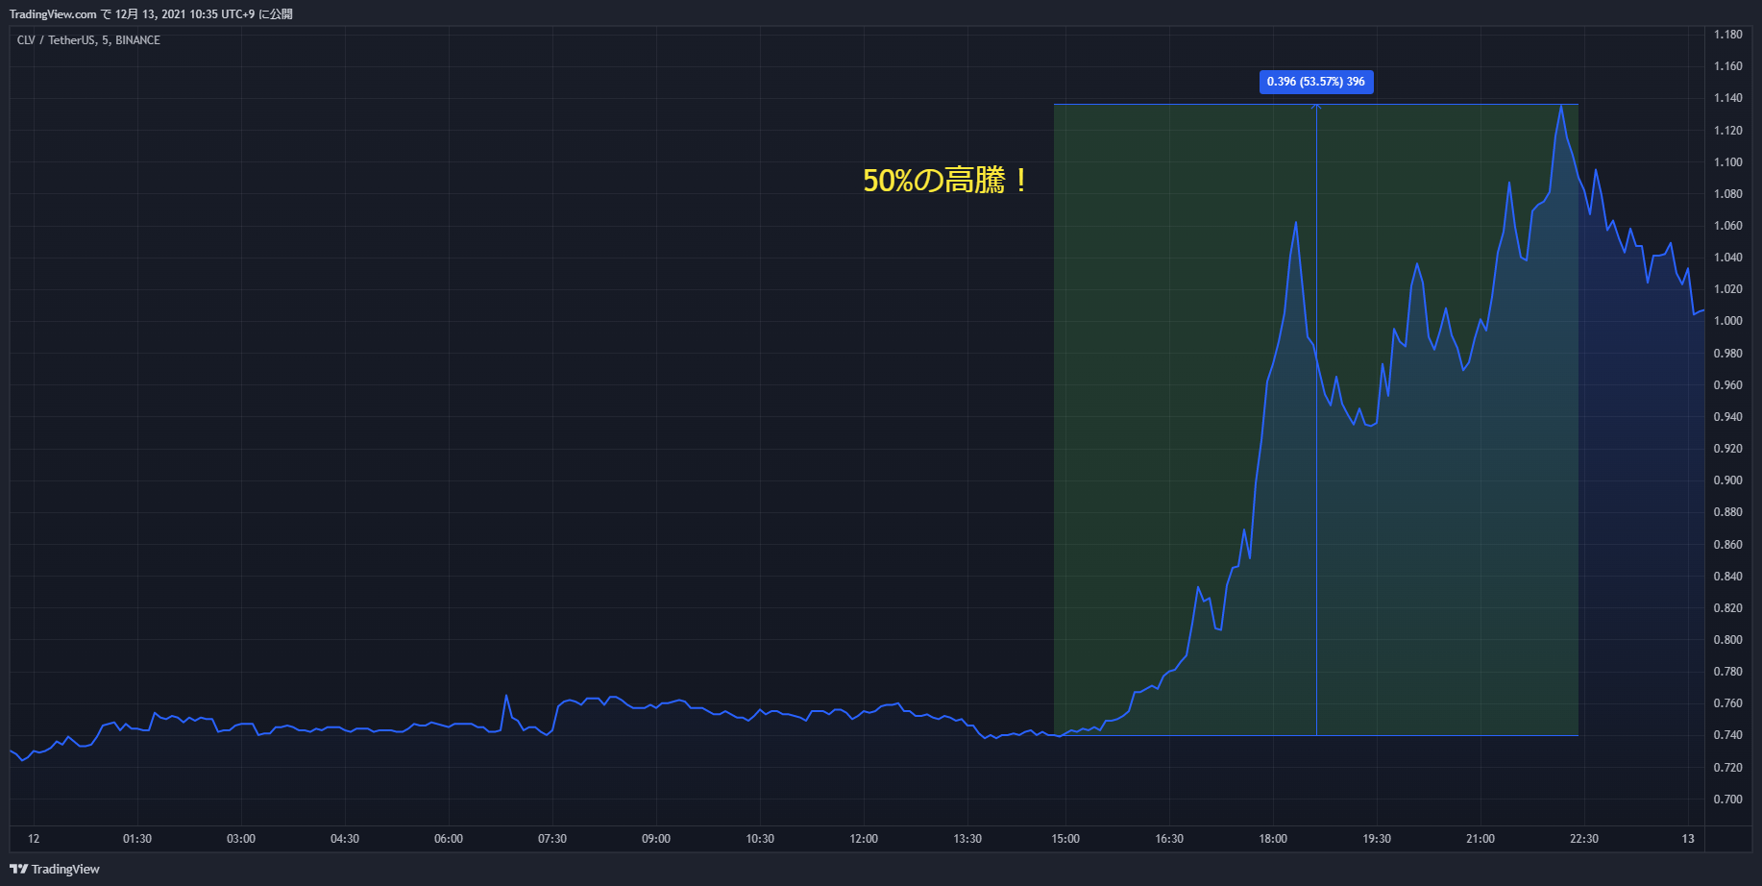Screen dimensions: 1762x886
Task: Click the 1.080 price axis label
Action: [x=1727, y=194]
